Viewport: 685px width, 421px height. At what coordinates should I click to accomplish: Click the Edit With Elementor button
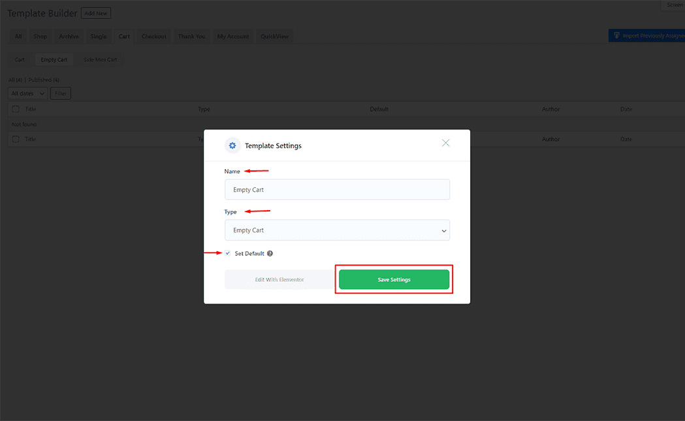coord(279,279)
